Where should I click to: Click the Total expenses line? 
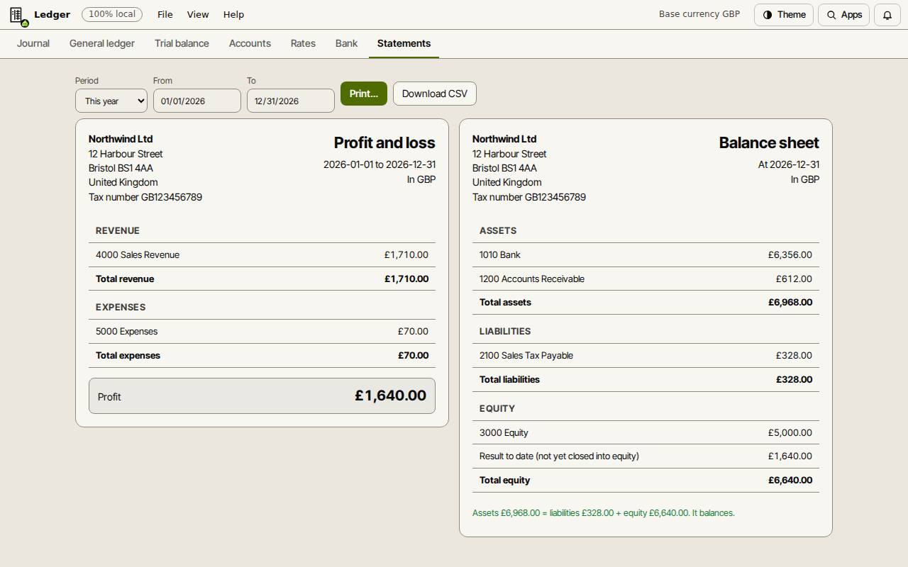pyautogui.click(x=262, y=356)
